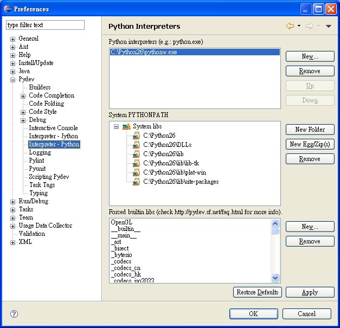Open Typing preferences
This screenshot has height=328, width=340.
pyautogui.click(x=39, y=193)
